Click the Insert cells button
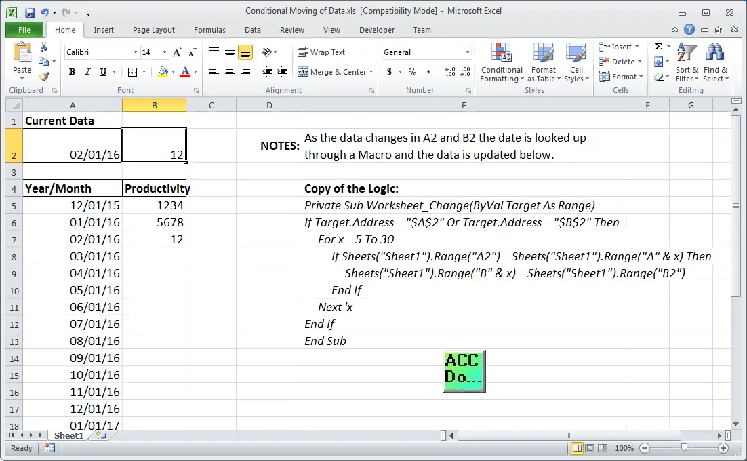Screen dimensions: 747x461 click(619, 47)
